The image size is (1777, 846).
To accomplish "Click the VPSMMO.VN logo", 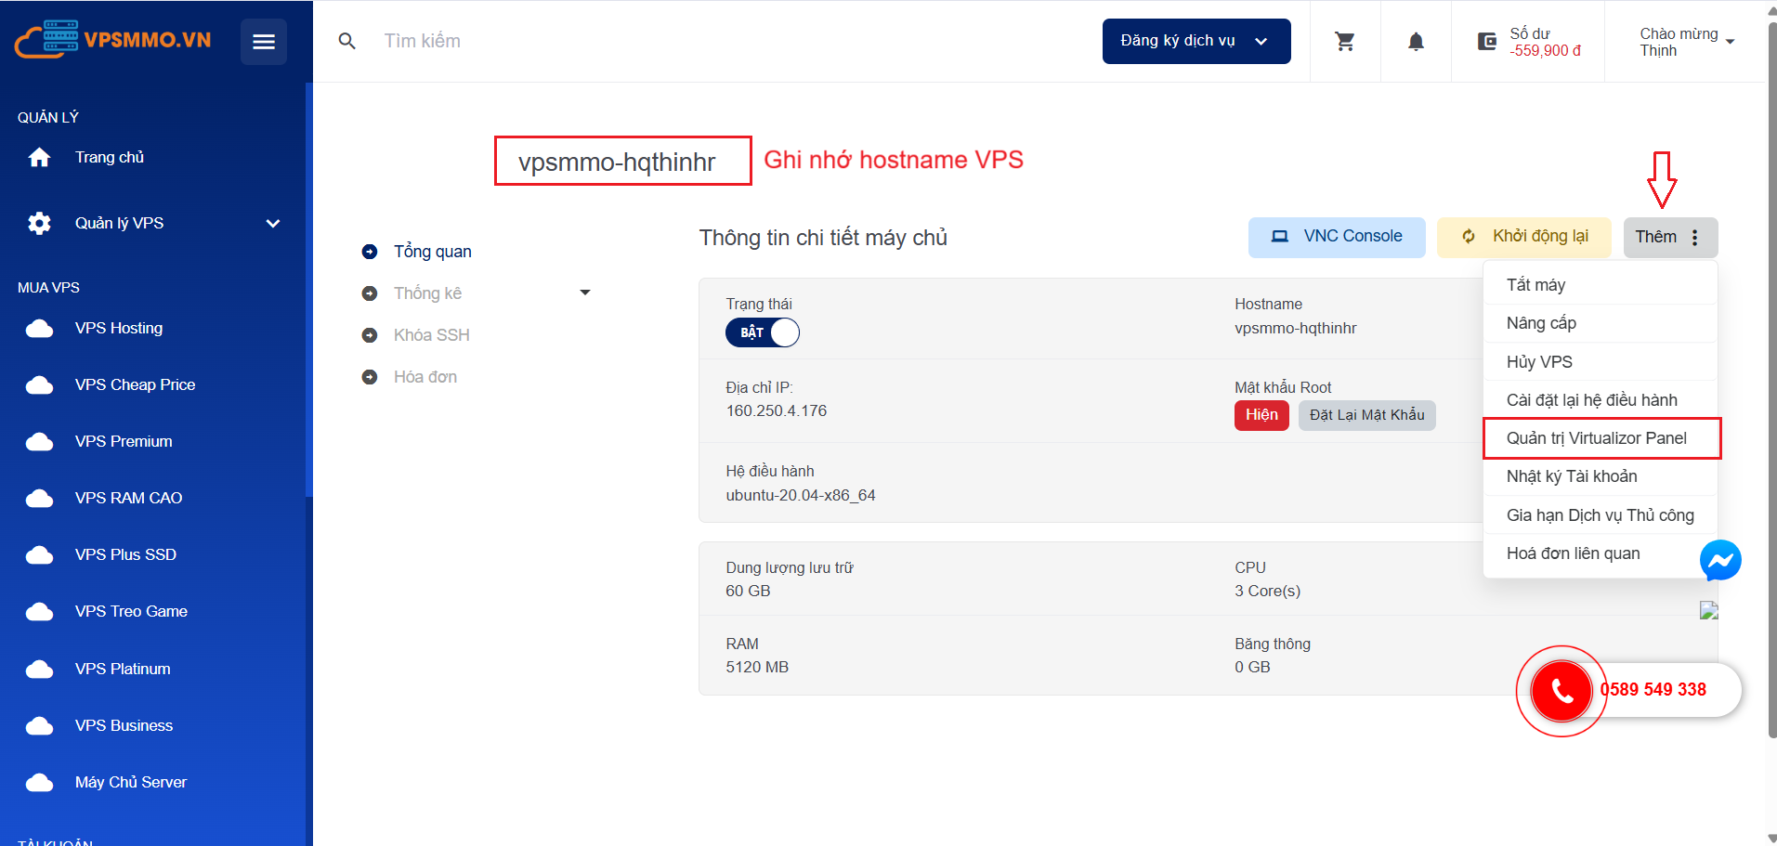I will [x=112, y=40].
